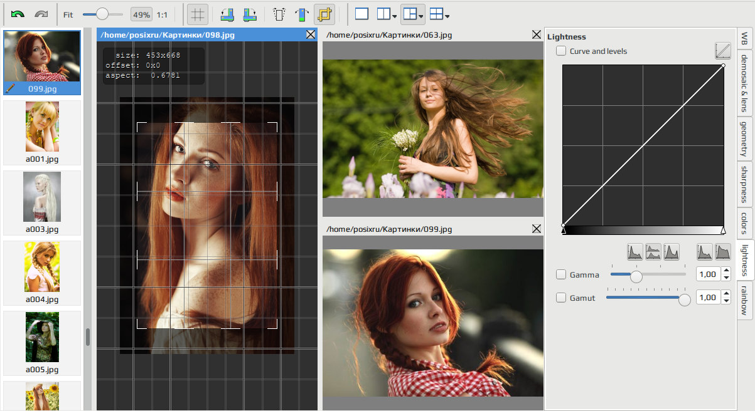Close the 098.jpg image panel
Screen dimensions: 755x411
coord(311,35)
